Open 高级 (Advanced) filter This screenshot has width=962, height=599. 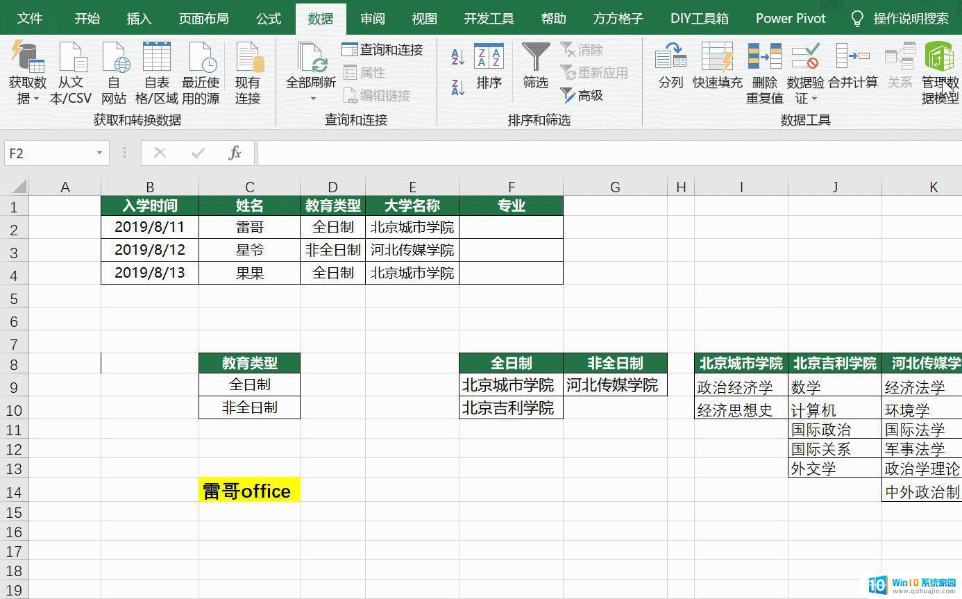point(582,96)
